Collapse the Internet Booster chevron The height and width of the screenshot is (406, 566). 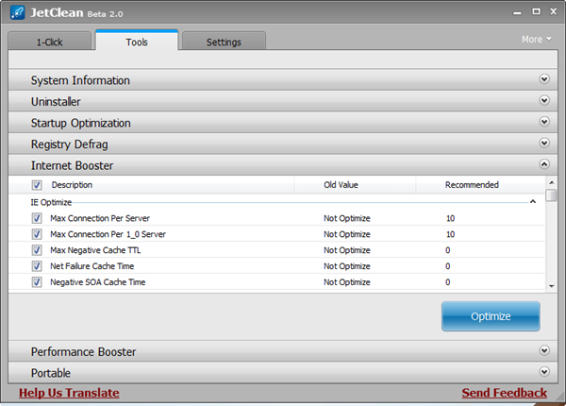[x=544, y=164]
